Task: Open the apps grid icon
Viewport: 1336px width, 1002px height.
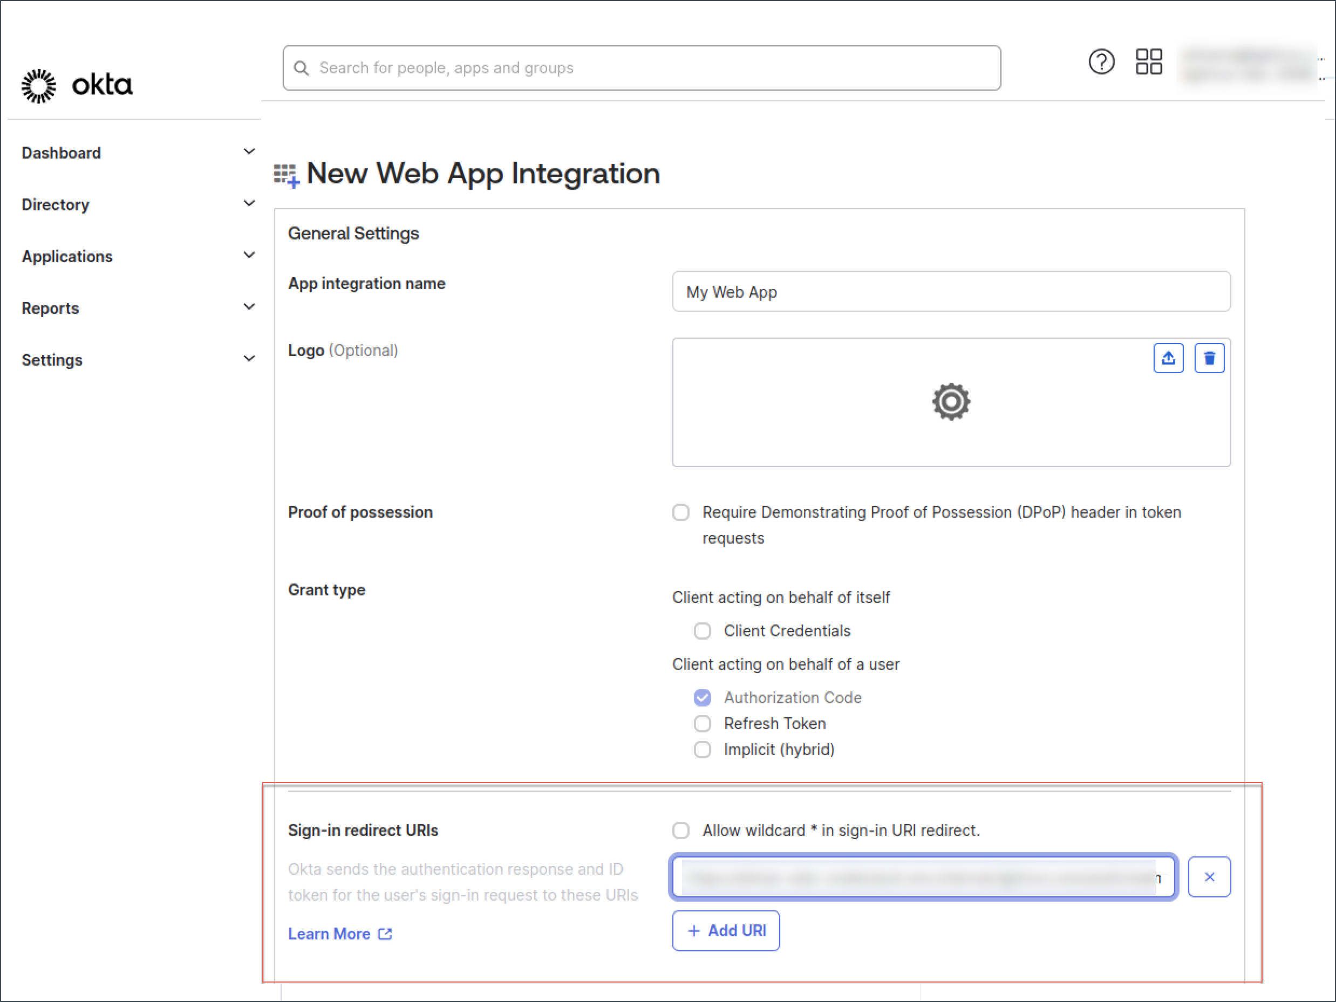Action: 1149,61
